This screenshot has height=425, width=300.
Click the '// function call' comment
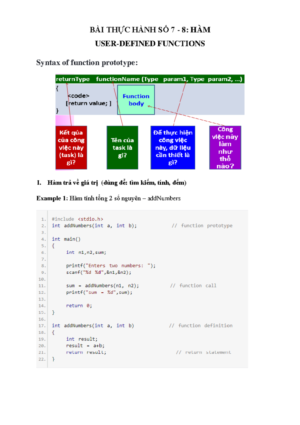[193, 286]
